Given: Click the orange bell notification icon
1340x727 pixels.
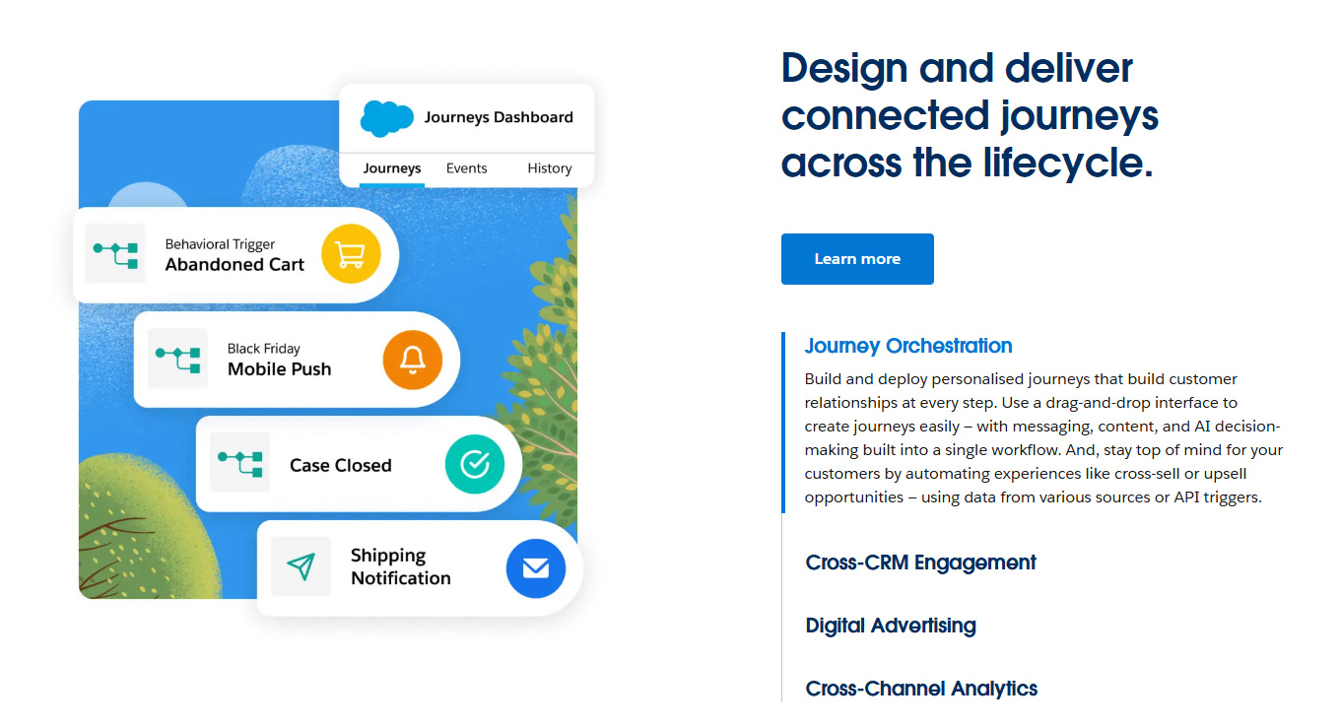Looking at the screenshot, I should coord(413,360).
